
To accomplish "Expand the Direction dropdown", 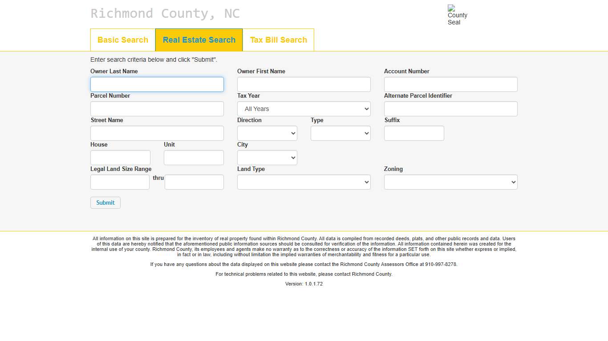I will point(267,133).
